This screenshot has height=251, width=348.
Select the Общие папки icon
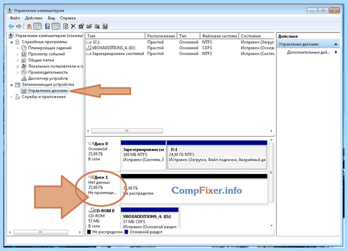(x=24, y=60)
